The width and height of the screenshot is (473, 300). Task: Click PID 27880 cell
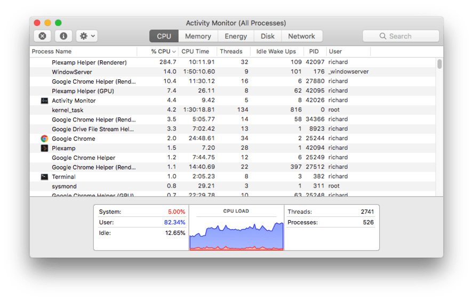(315, 81)
